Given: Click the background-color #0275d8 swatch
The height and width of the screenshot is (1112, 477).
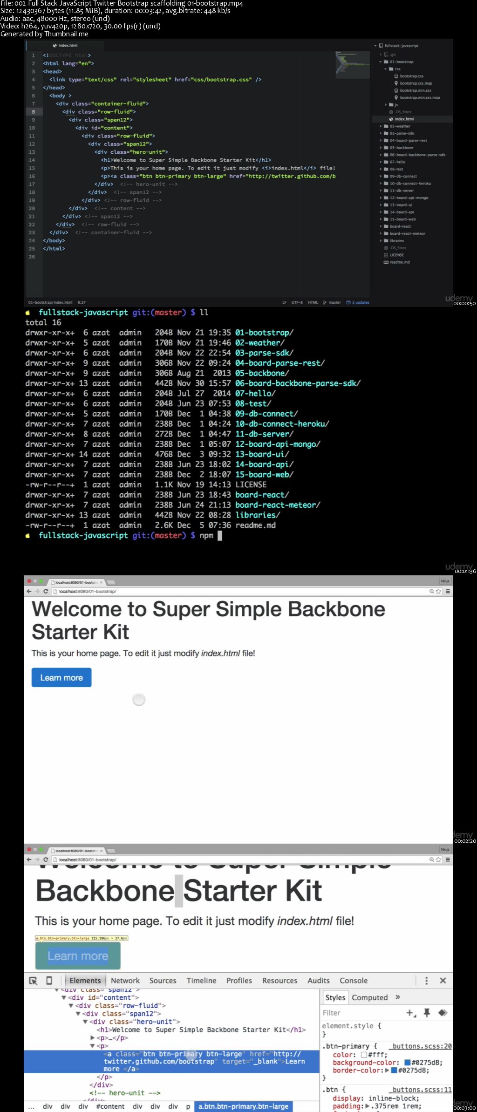Looking at the screenshot, I should 407,1063.
